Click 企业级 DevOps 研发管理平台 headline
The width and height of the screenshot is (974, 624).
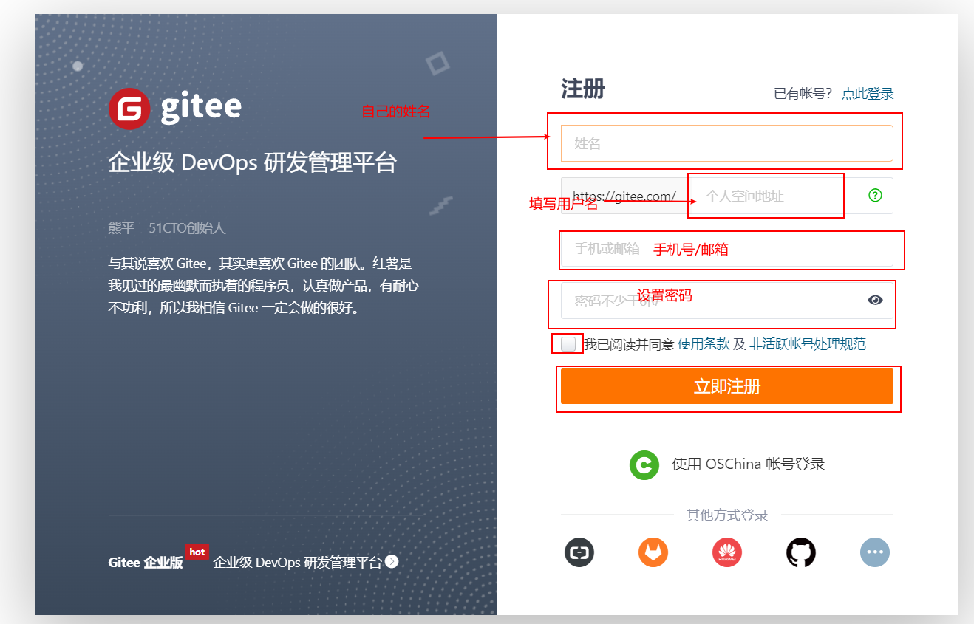(x=253, y=162)
